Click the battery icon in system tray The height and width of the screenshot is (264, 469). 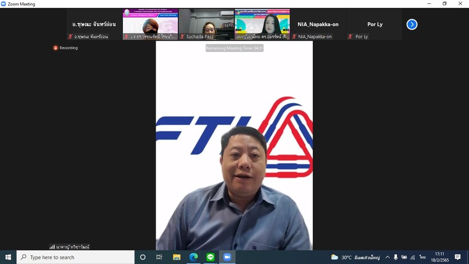(404, 257)
